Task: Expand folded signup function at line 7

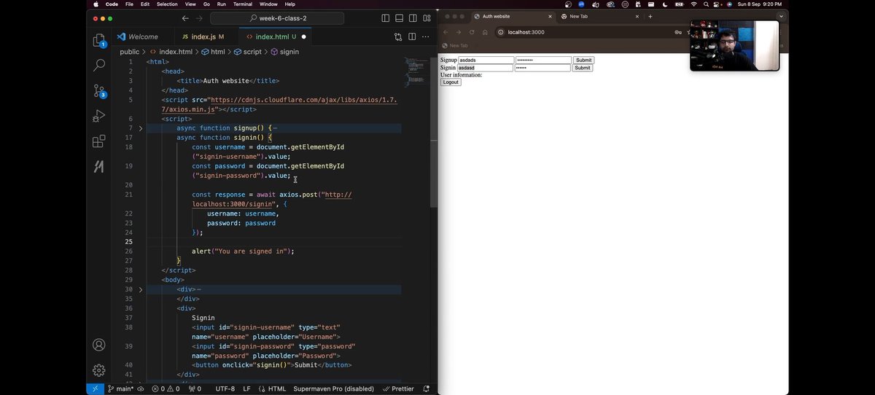Action: click(x=141, y=128)
